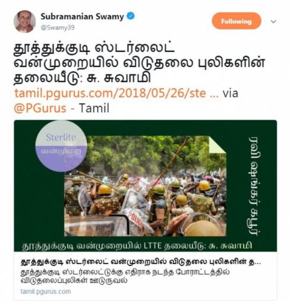The image size is (292, 301).
Task: Click the LTTE caption on card image
Action: [x=137, y=246]
